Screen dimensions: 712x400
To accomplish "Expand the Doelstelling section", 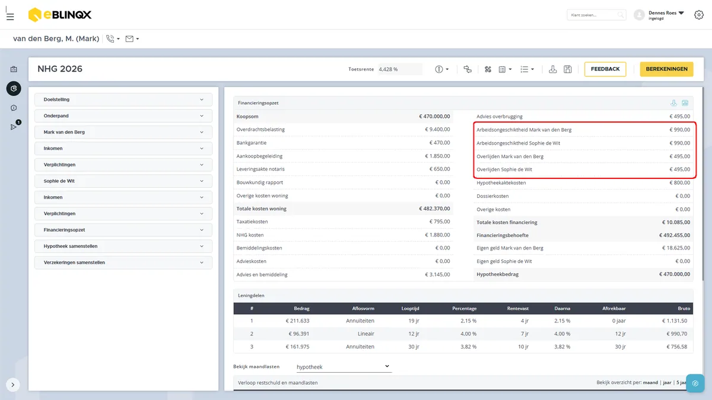I will 123,100.
